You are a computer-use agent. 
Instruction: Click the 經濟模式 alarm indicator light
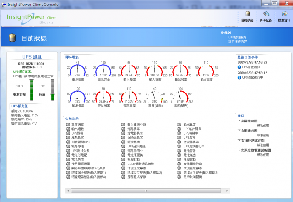click(123, 142)
